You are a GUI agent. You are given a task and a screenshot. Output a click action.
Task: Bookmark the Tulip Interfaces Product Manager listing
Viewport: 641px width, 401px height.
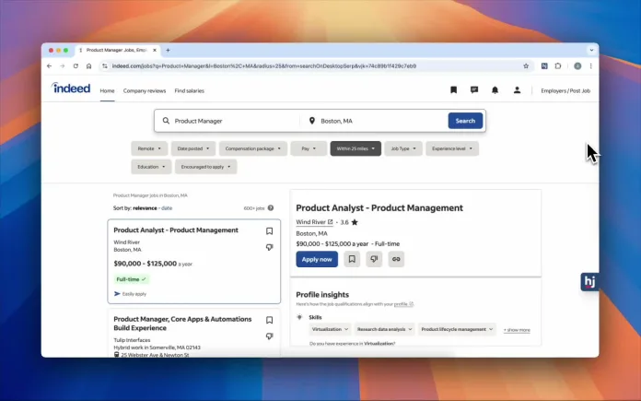[x=269, y=320]
